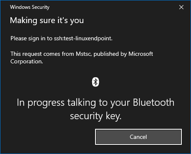Screen dimensions: 191x154
Task: Click the Windows Security title text
Action: (30, 7)
